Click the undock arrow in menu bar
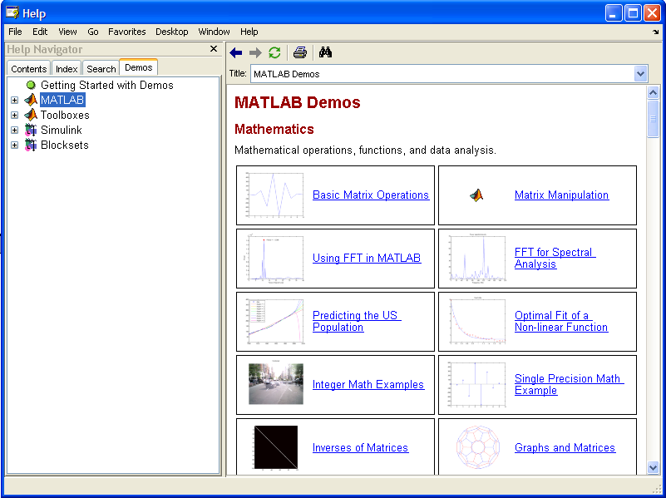The width and height of the screenshot is (666, 498). coord(656,32)
